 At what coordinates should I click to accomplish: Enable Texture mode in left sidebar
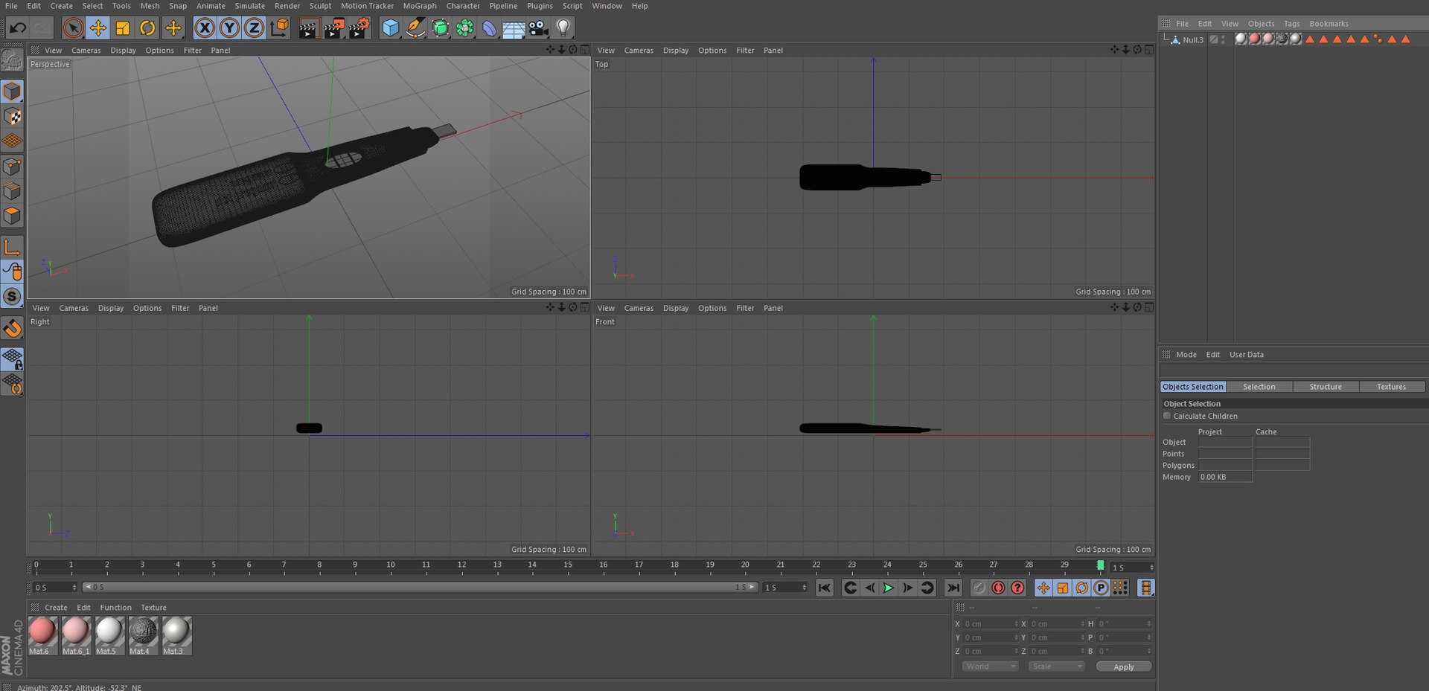13,117
